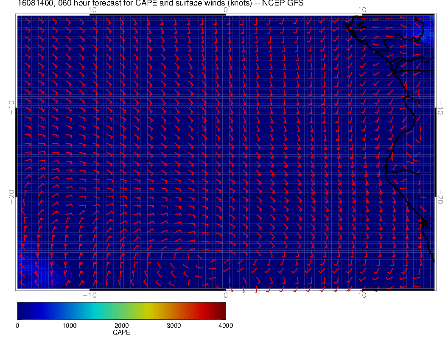
Task: Click the 2000 label under the colorbar
Action: [121, 326]
